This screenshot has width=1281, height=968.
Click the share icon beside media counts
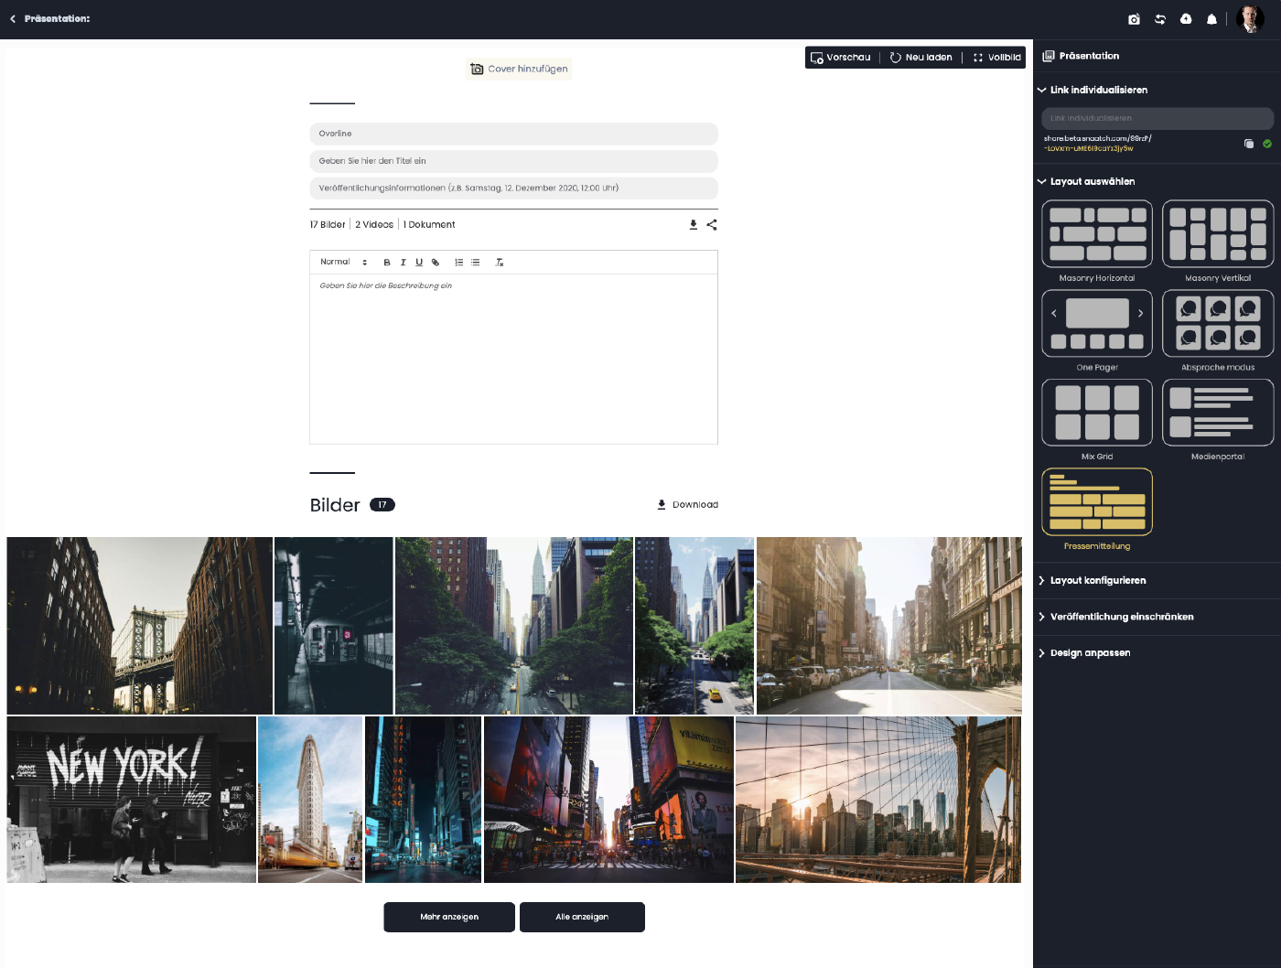(712, 224)
